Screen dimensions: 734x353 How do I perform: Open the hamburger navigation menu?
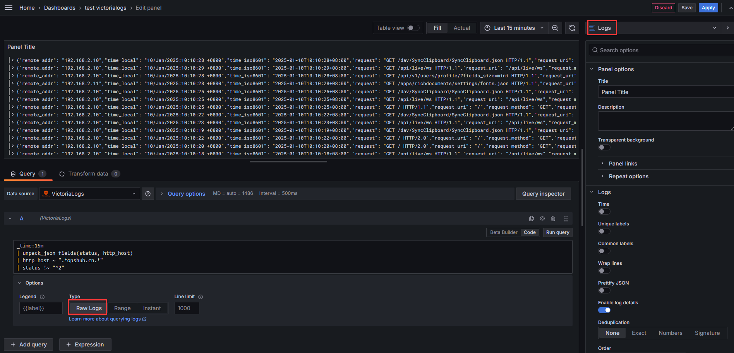9,8
